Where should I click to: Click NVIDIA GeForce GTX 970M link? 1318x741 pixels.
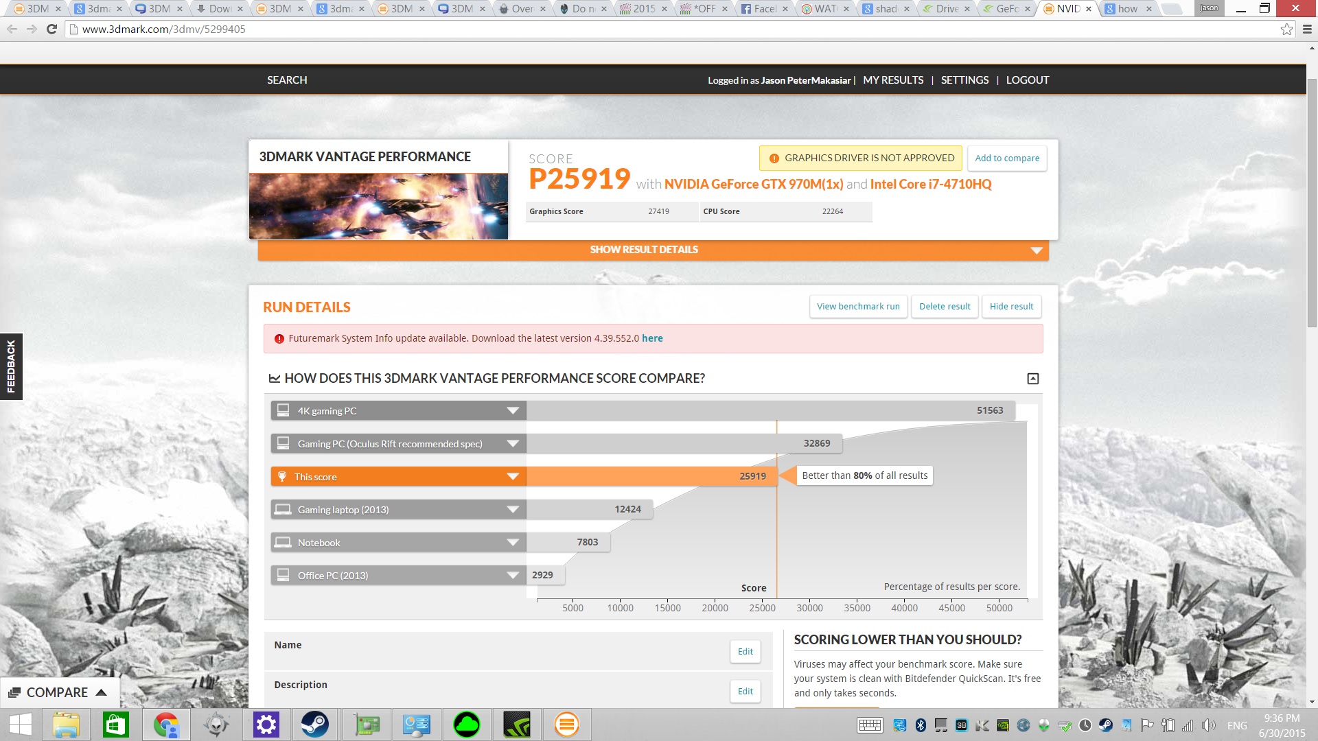coord(754,184)
